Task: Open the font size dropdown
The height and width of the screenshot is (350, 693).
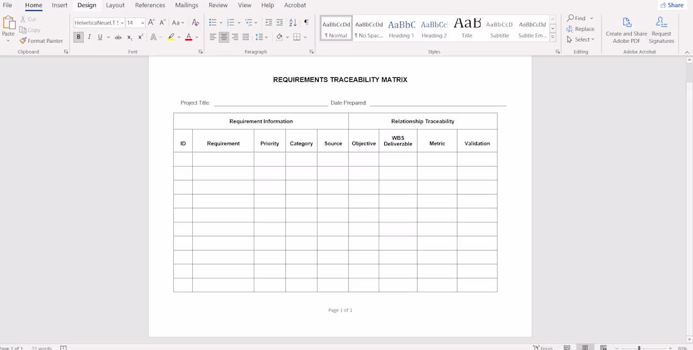Action: [142, 23]
